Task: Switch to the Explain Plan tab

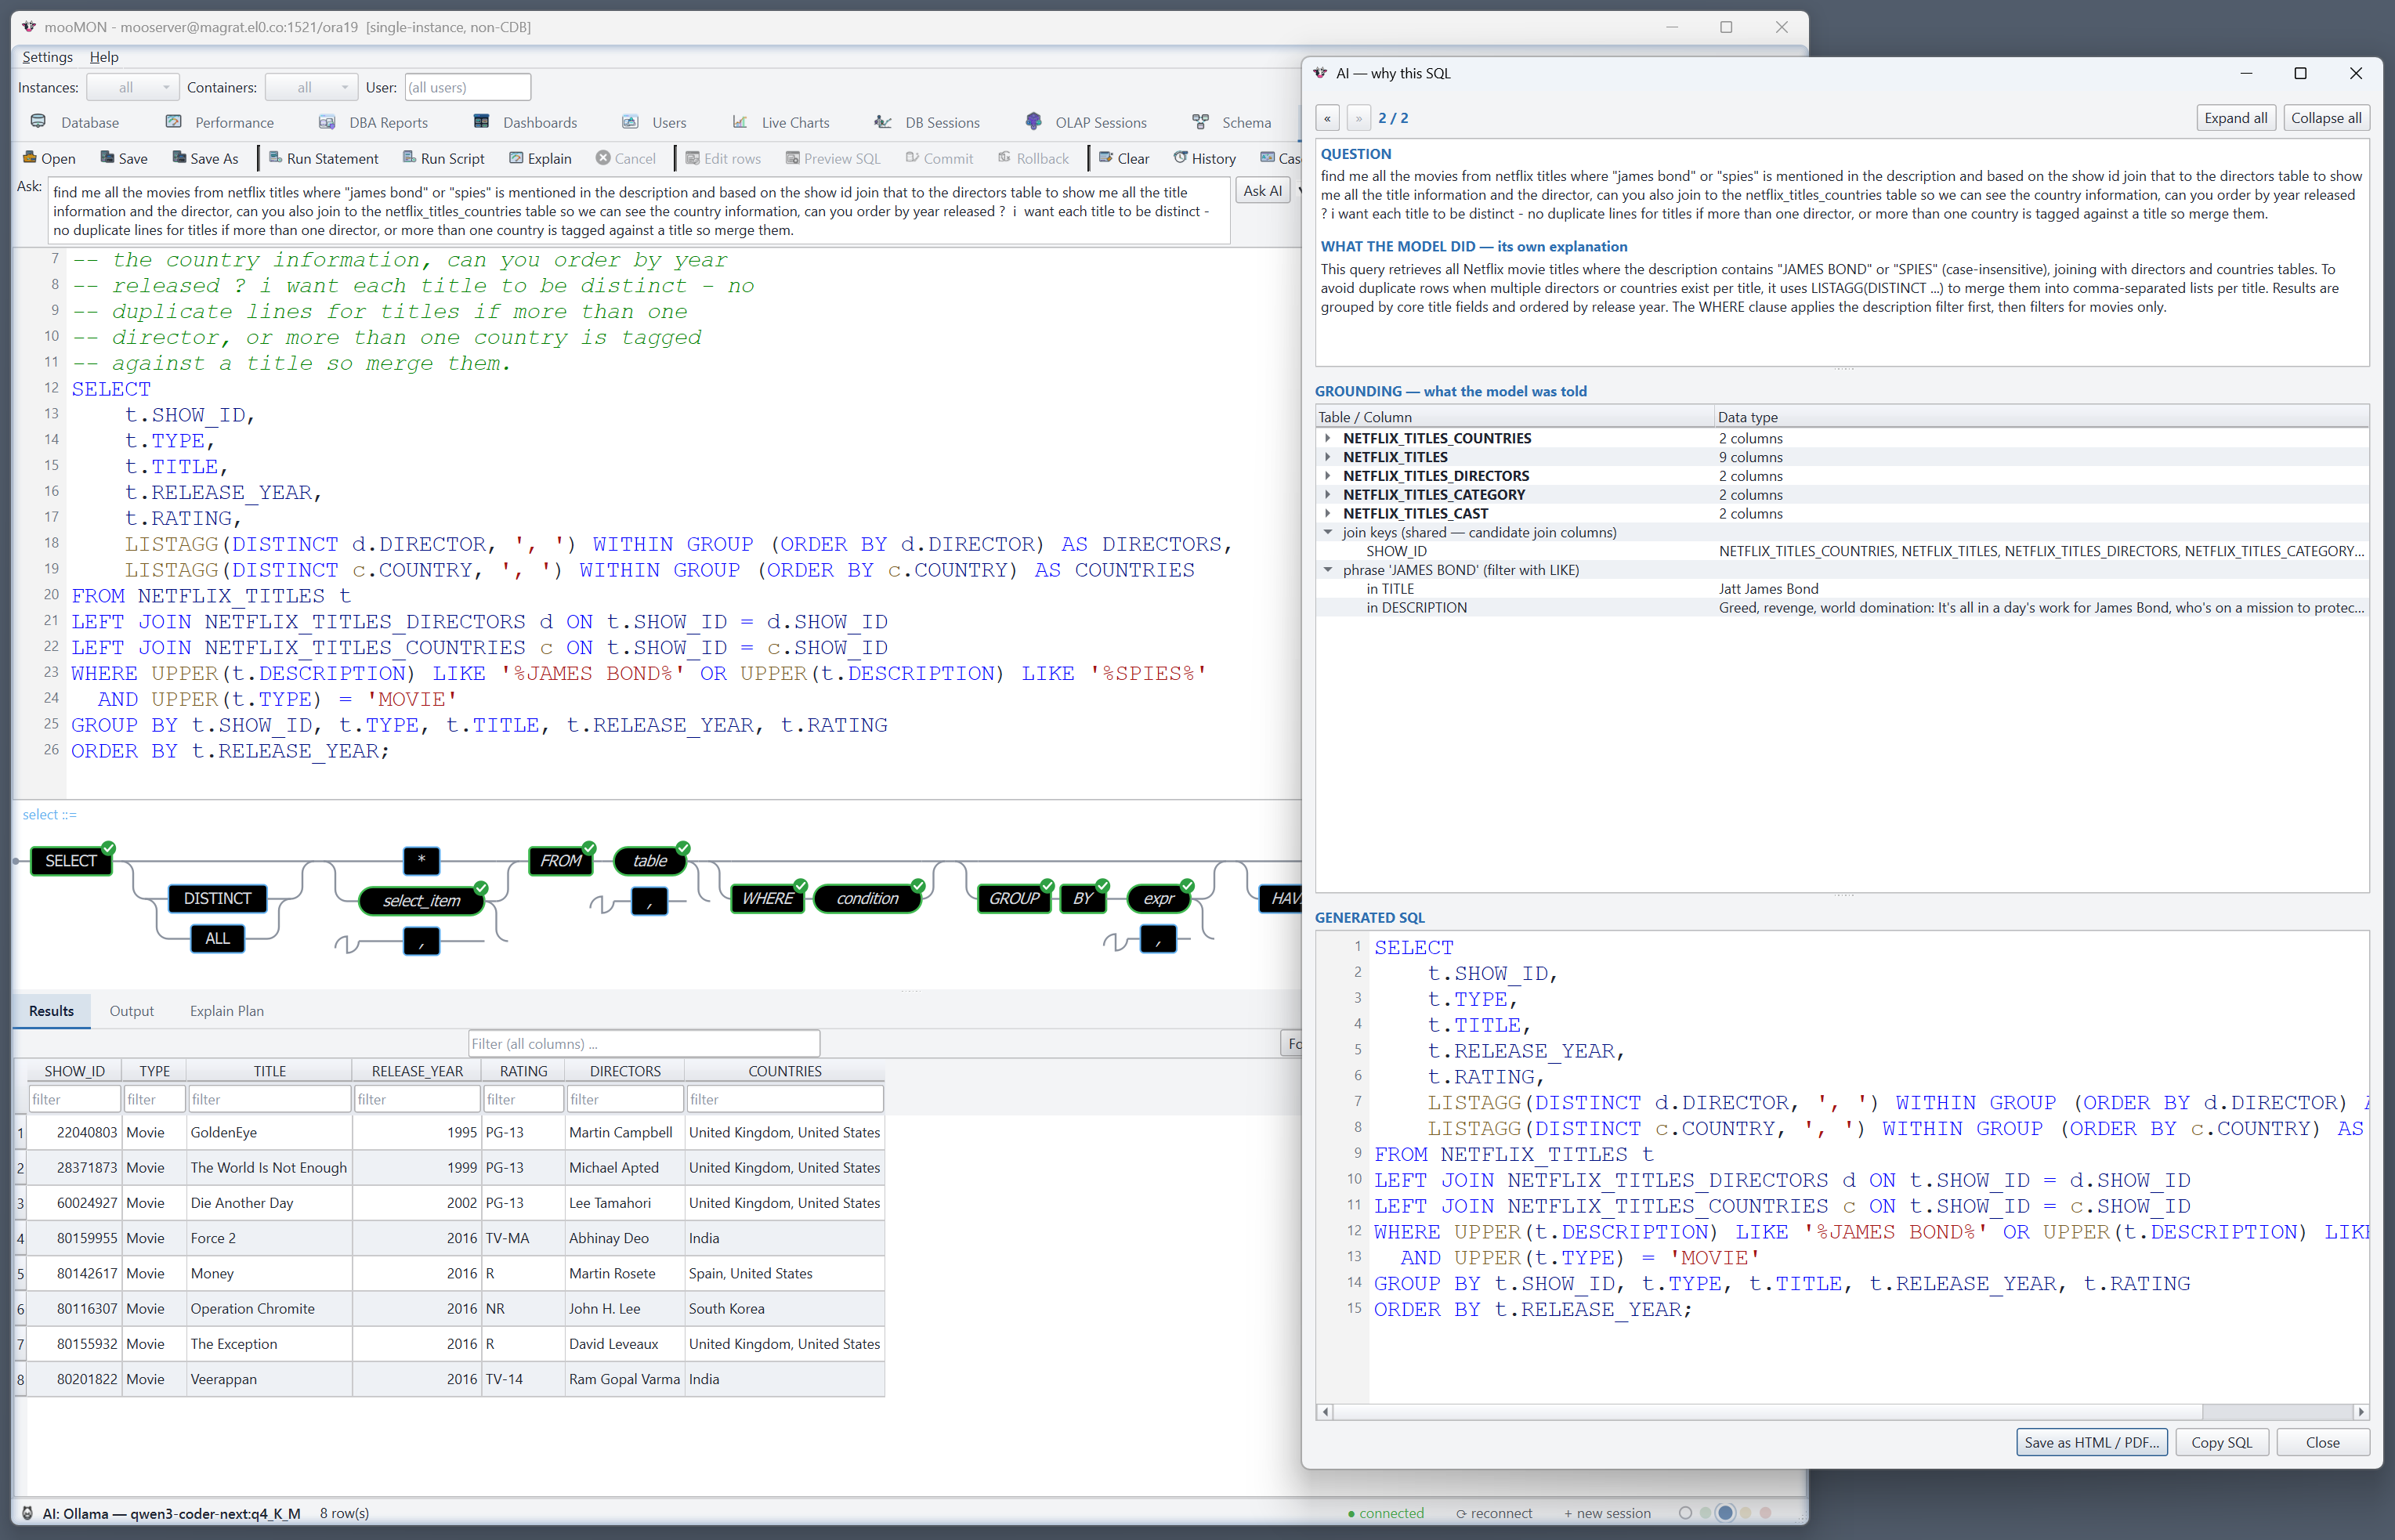Action: pyautogui.click(x=227, y=1011)
